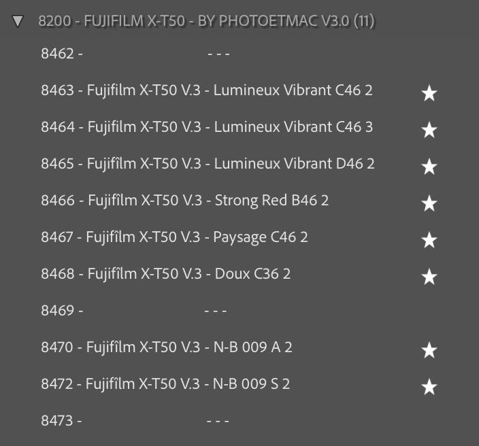Apply preset 8464 Lumineux Vibrant C46 3

click(x=206, y=127)
